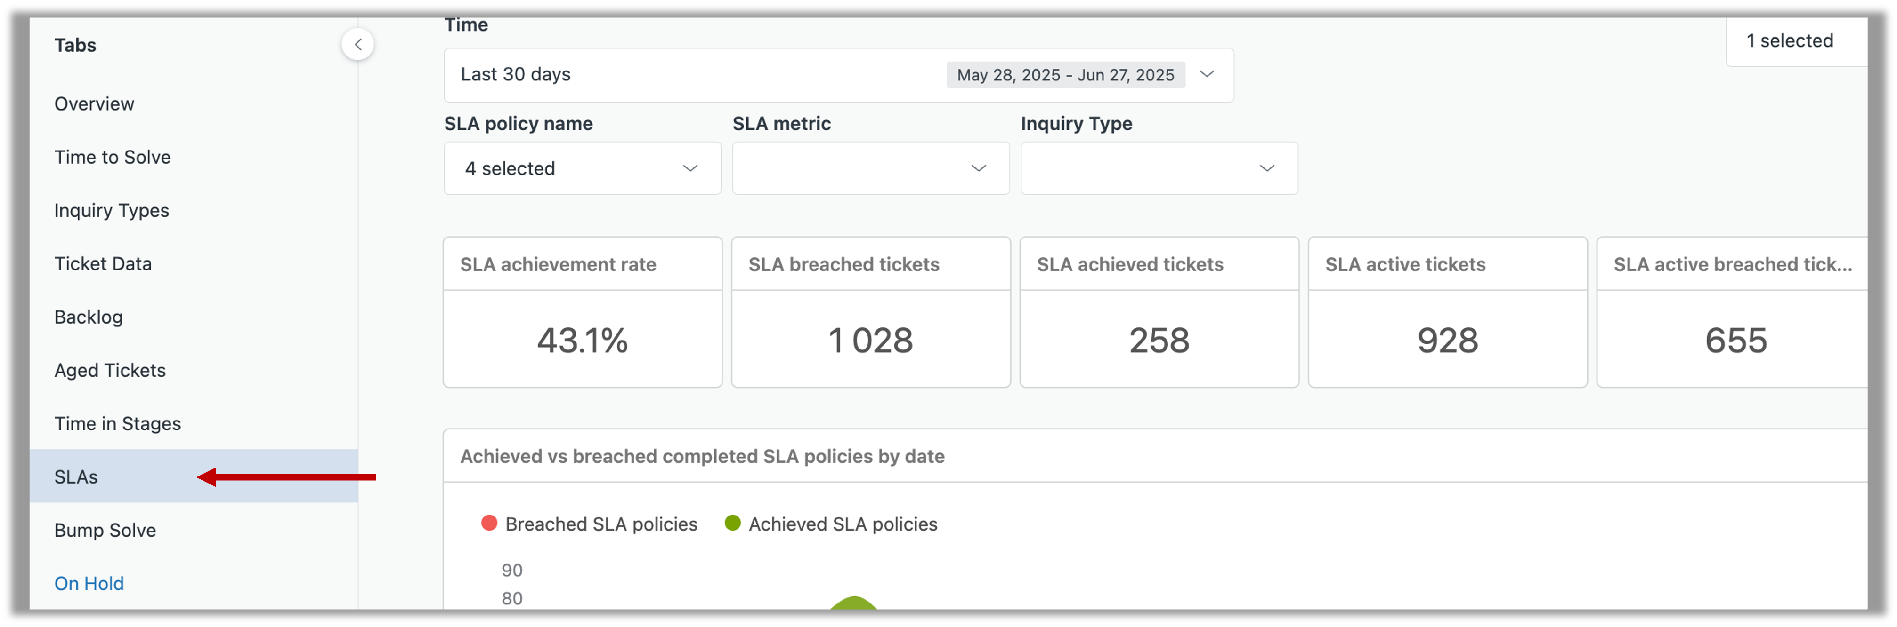The image size is (1897, 627).
Task: Switch to Time in Stages tab
Action: (118, 424)
